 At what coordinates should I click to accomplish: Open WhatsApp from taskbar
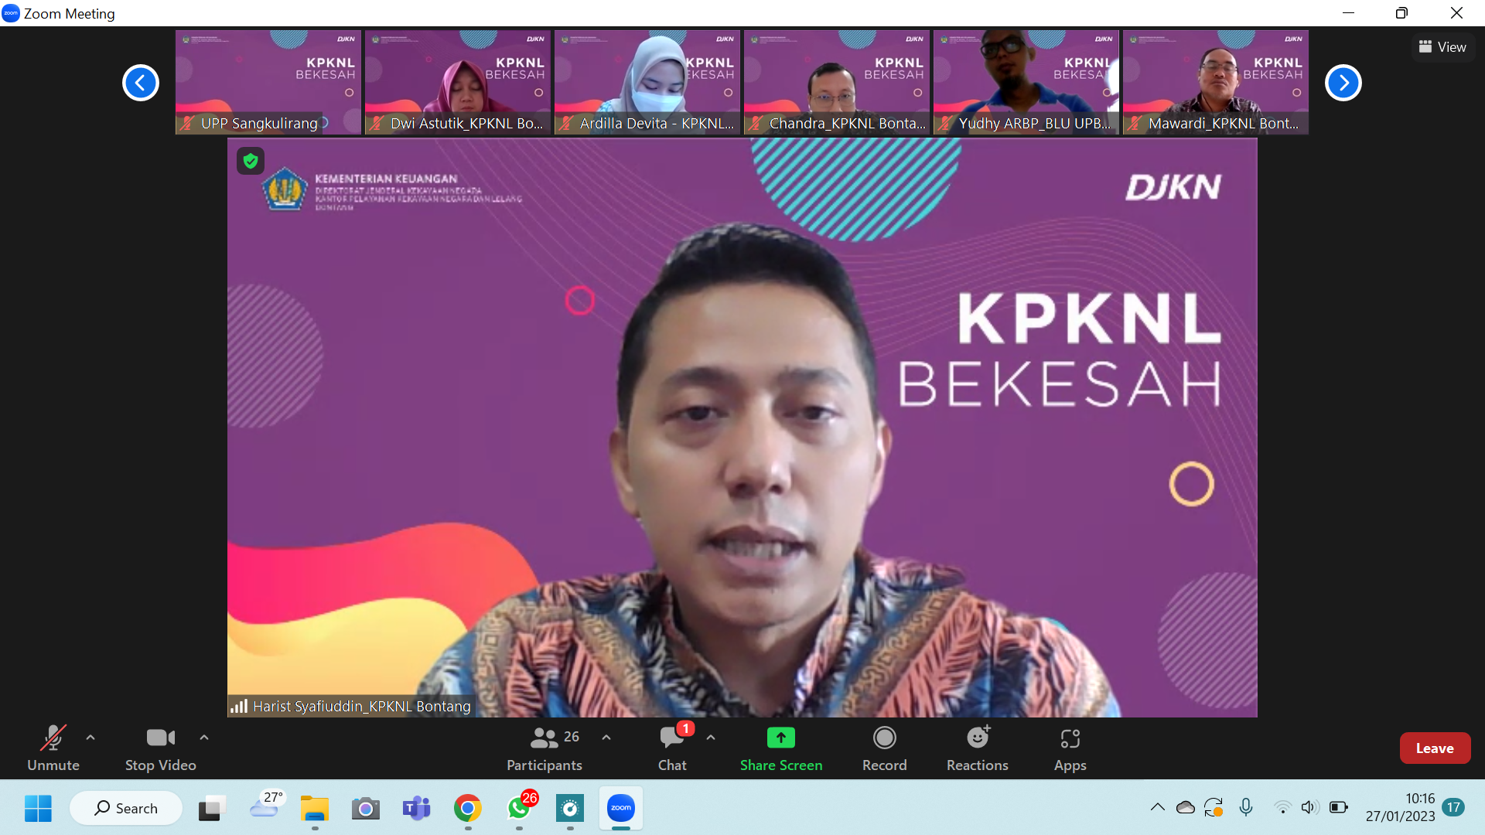click(x=519, y=808)
